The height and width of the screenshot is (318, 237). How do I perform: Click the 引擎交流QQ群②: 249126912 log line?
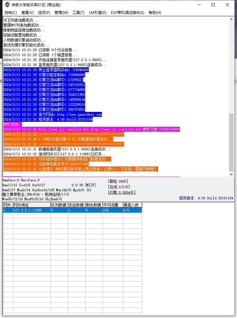tap(44, 85)
